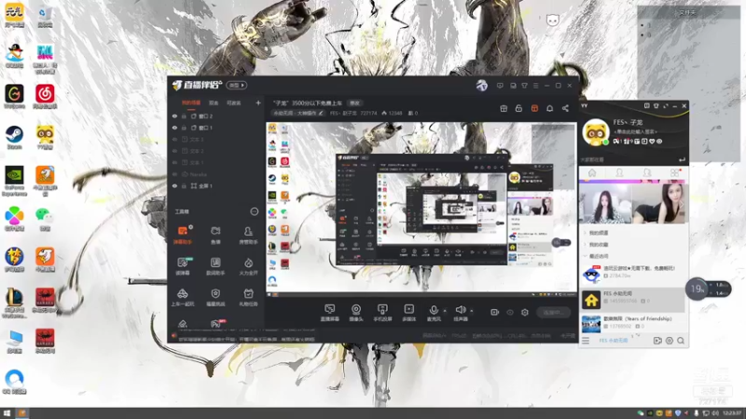The image size is (746, 419).
Task: Toggle the lock on 全屏 1 source
Action: coord(184,185)
